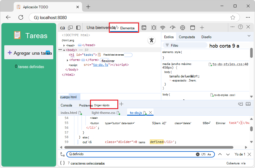The image size is (255, 168).
Task: Switch to the Computada tab
Action: click(x=187, y=37)
